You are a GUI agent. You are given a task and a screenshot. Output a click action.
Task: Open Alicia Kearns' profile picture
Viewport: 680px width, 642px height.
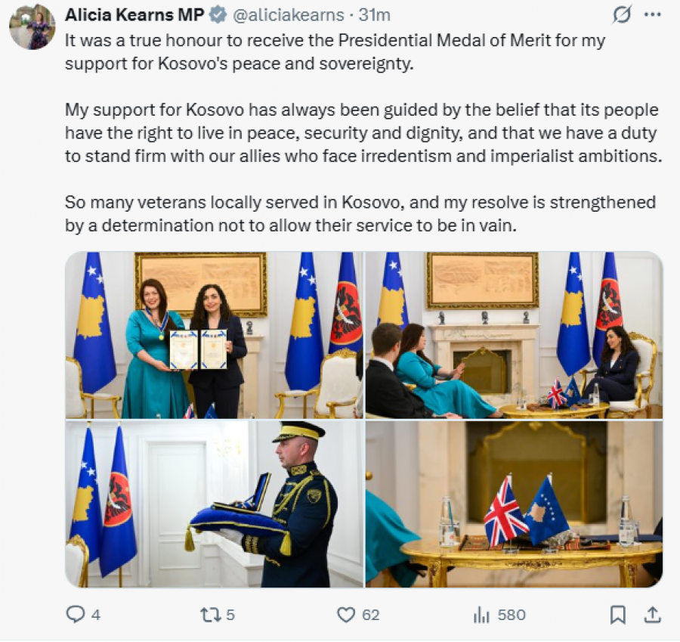coord(32,26)
